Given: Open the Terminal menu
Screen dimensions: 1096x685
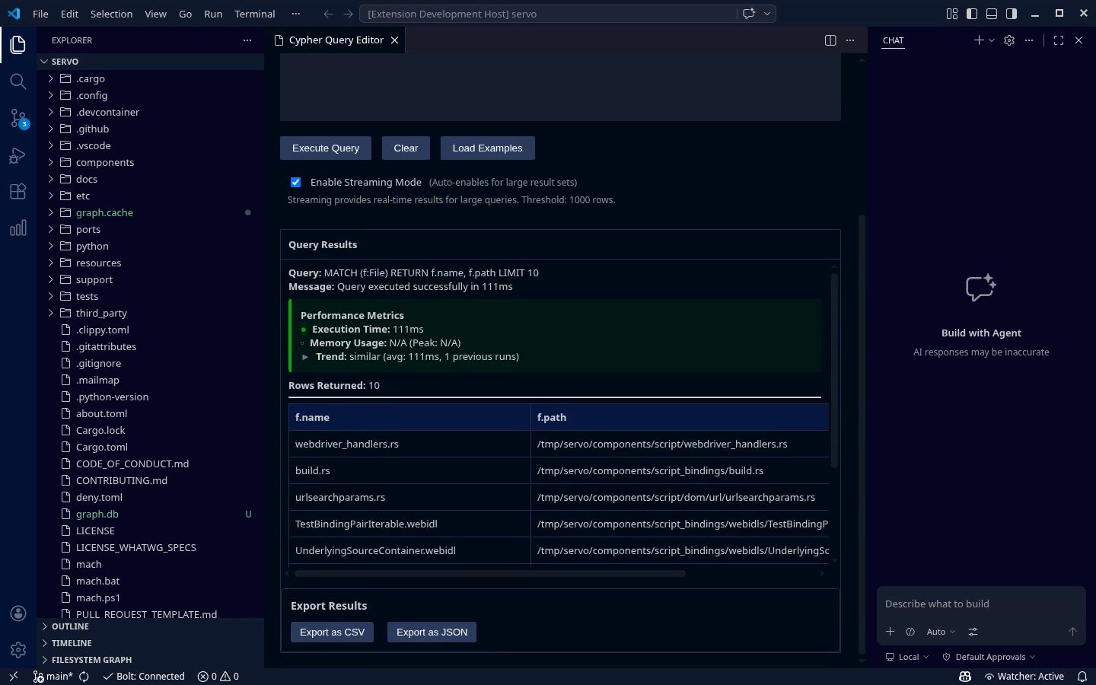Looking at the screenshot, I should click(x=255, y=14).
